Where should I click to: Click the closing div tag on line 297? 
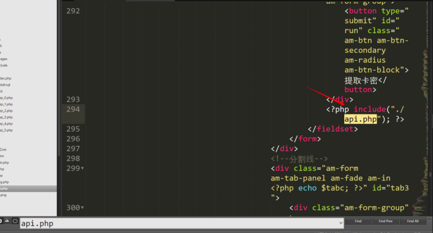coord(285,148)
